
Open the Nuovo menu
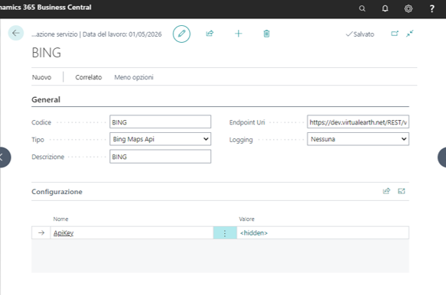[41, 77]
